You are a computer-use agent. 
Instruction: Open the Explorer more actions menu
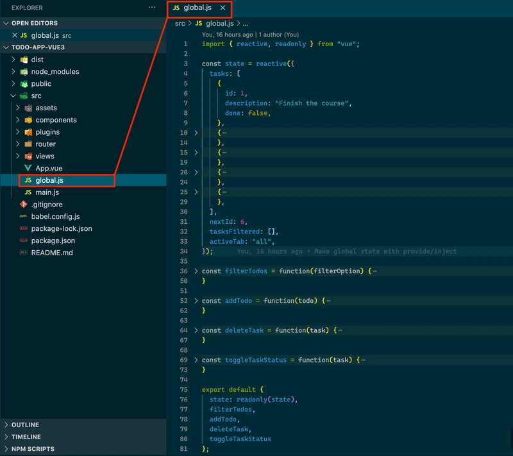tap(152, 7)
